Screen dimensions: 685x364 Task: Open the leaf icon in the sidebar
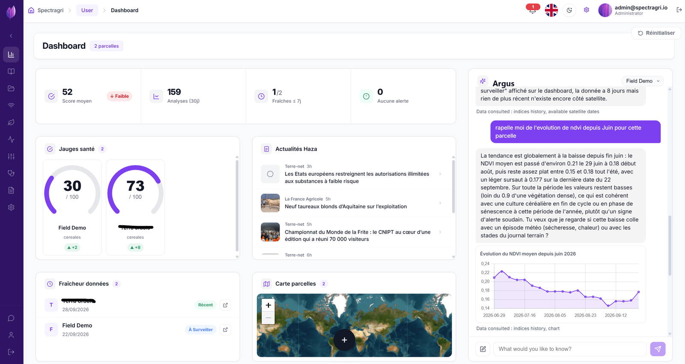(x=11, y=122)
